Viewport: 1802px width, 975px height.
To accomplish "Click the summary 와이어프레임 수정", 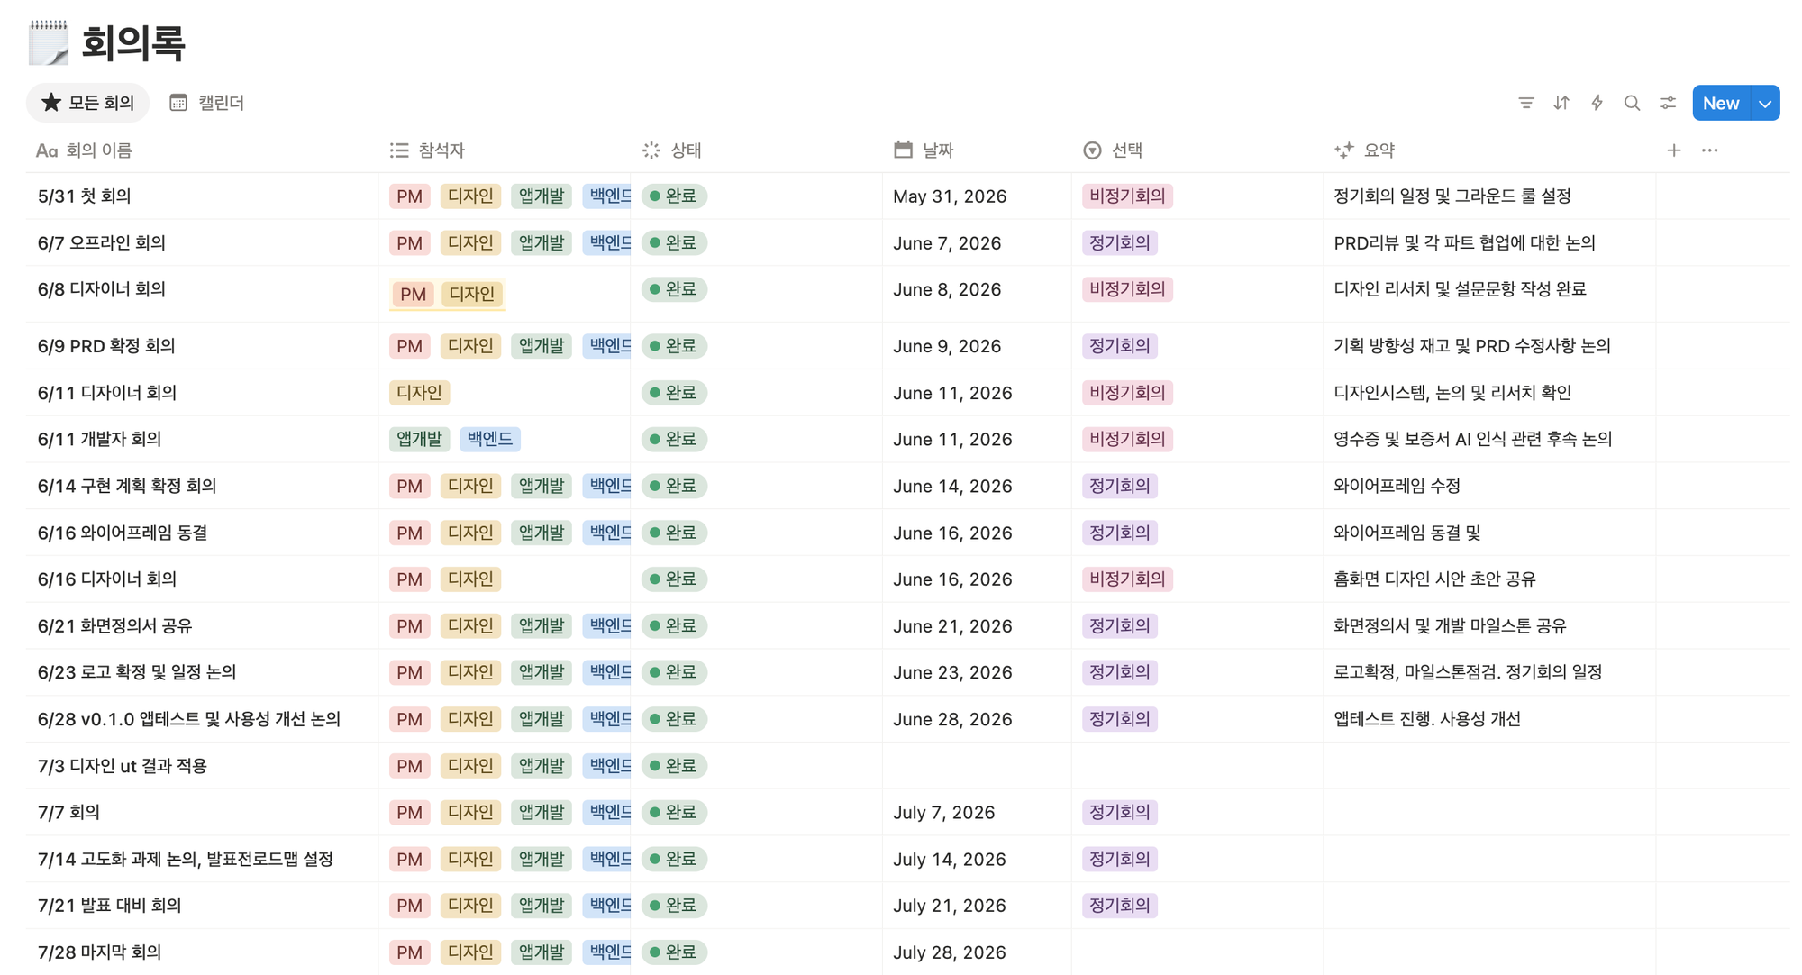I will 1397,486.
